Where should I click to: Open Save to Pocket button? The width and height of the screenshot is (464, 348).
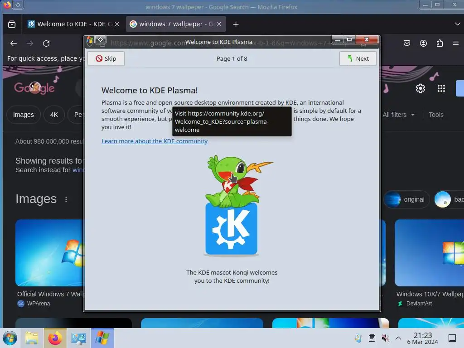pos(407,43)
